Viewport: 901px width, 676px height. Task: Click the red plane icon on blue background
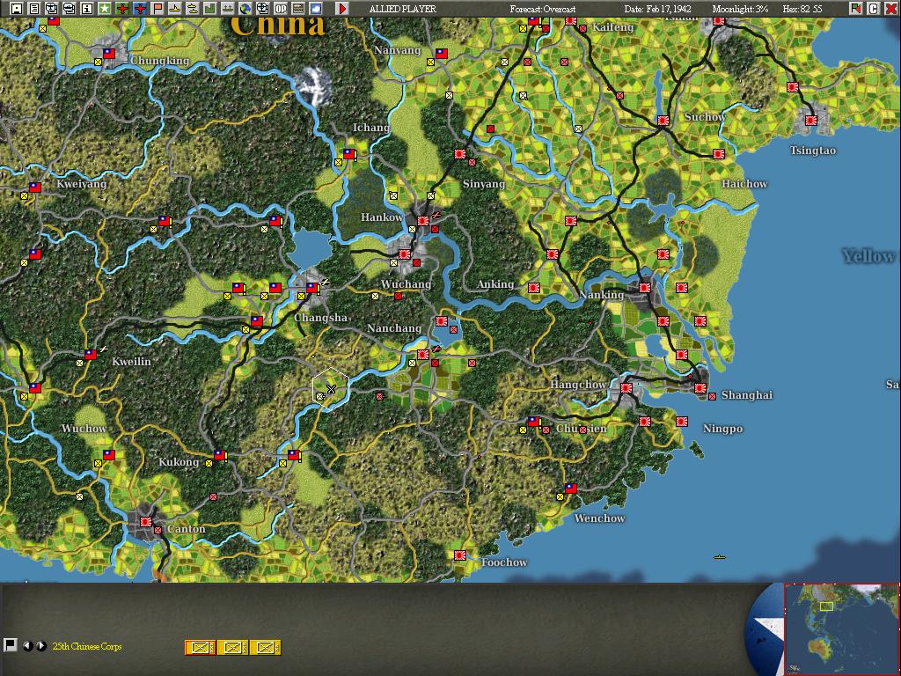[x=140, y=8]
